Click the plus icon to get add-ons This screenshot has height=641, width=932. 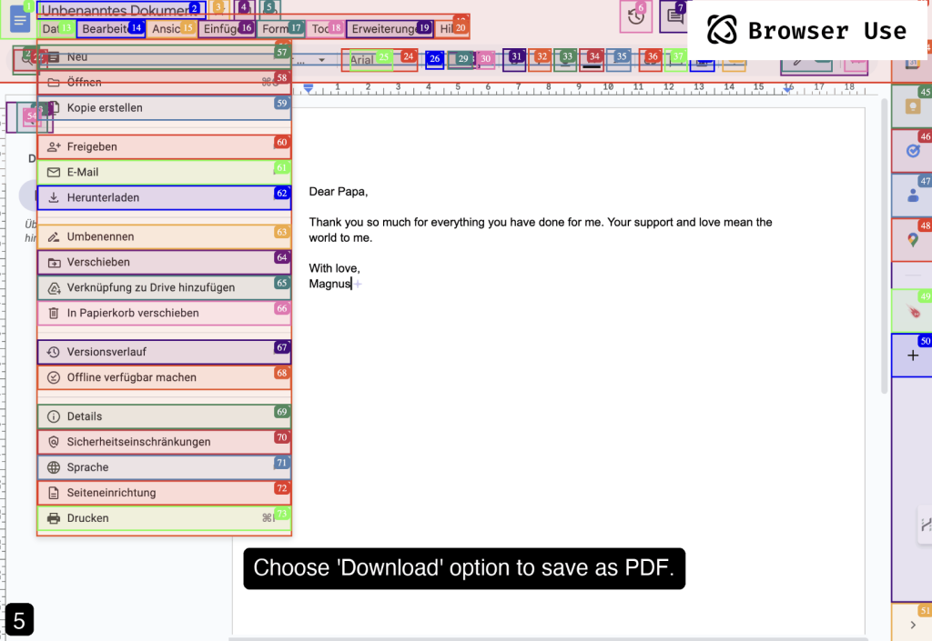click(912, 356)
